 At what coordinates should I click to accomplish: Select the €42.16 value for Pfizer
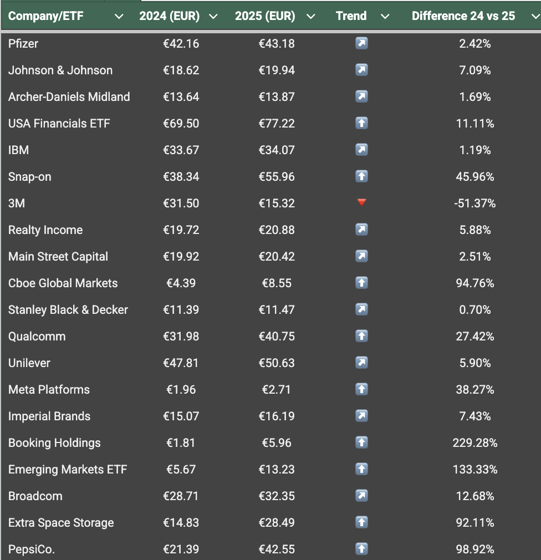pyautogui.click(x=181, y=44)
